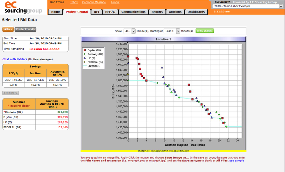285x172 pixels.
Task: Open the RFP/Q tab
Action: (110, 12)
